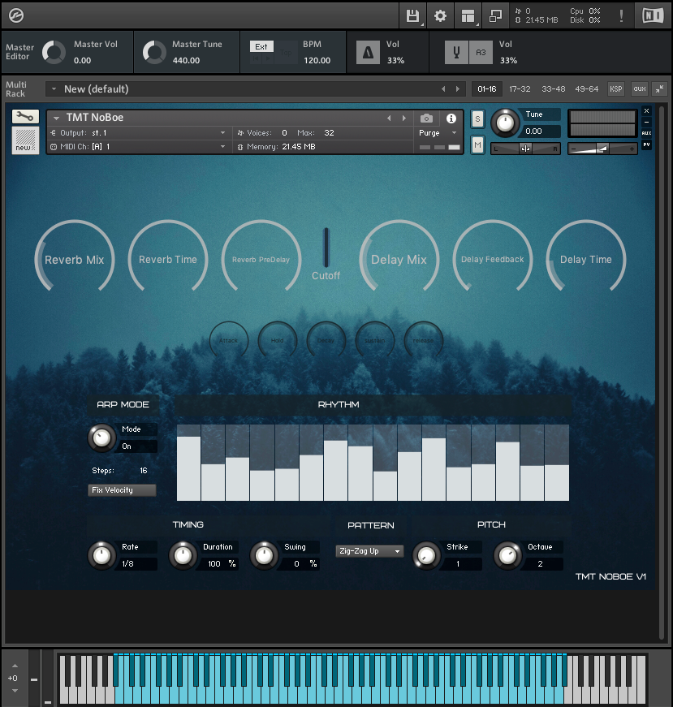Toggle the Fix Velocity option
673x707 pixels.
(x=122, y=489)
